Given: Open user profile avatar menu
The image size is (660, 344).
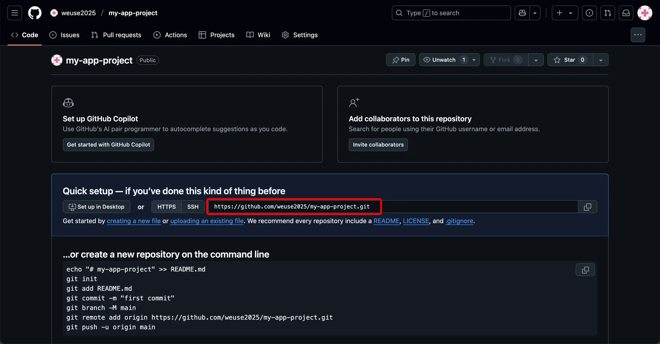Looking at the screenshot, I should (x=645, y=13).
